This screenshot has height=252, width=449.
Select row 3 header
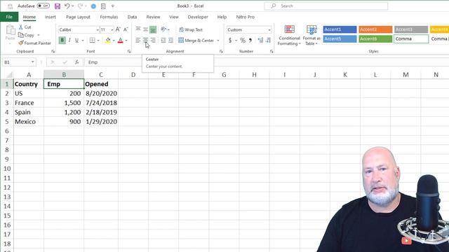(x=7, y=103)
